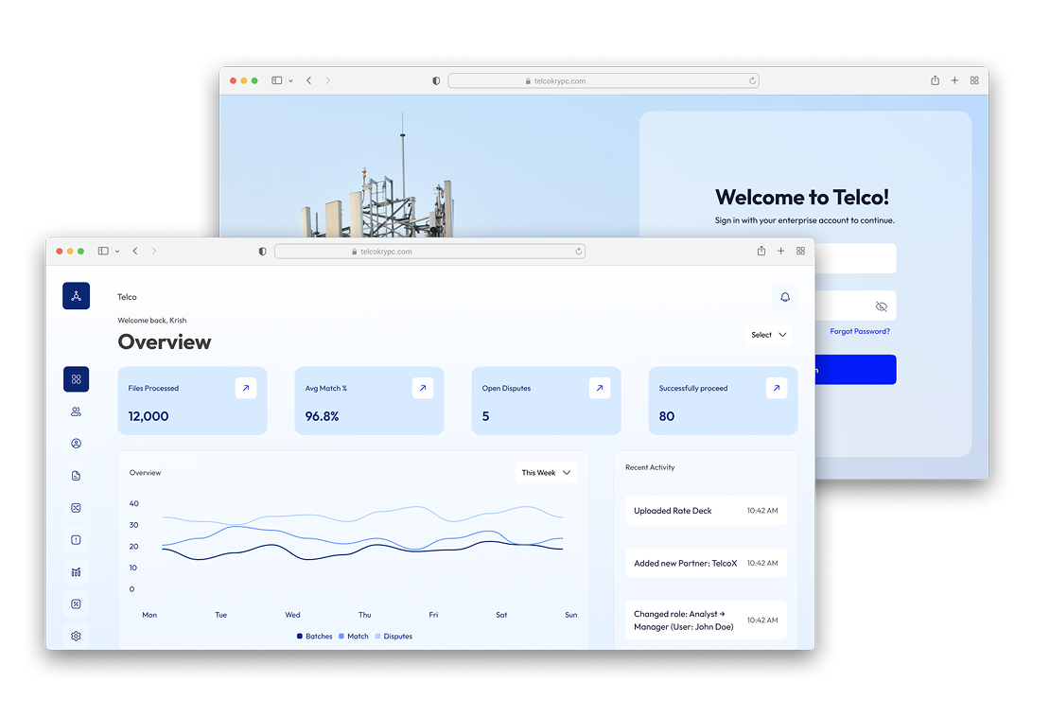Click the document file icon in the sidebar

click(76, 476)
